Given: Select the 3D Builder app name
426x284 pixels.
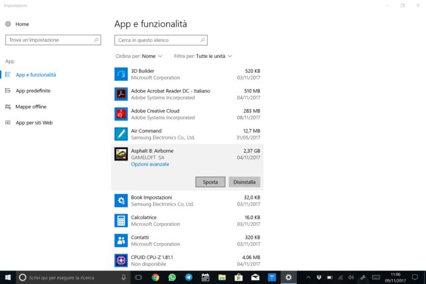Looking at the screenshot, I should tap(142, 71).
